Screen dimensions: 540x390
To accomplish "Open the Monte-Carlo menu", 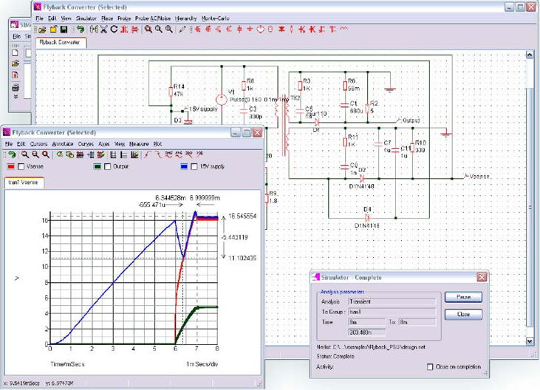I will click(x=216, y=17).
